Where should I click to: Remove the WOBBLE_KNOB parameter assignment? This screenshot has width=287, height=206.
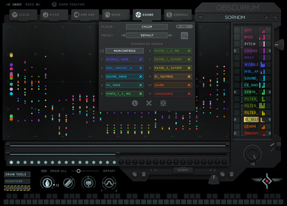pyautogui.click(x=141, y=59)
